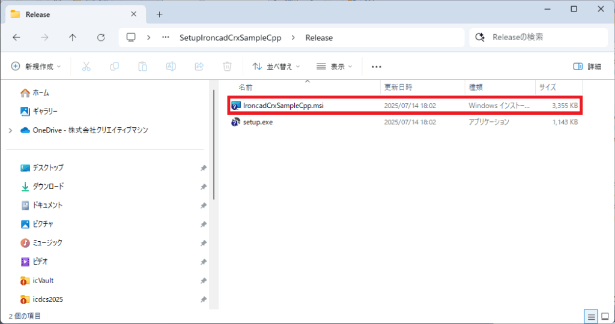This screenshot has width=615, height=324.
Task: Open the 新規作成 new item menu
Action: (x=36, y=67)
